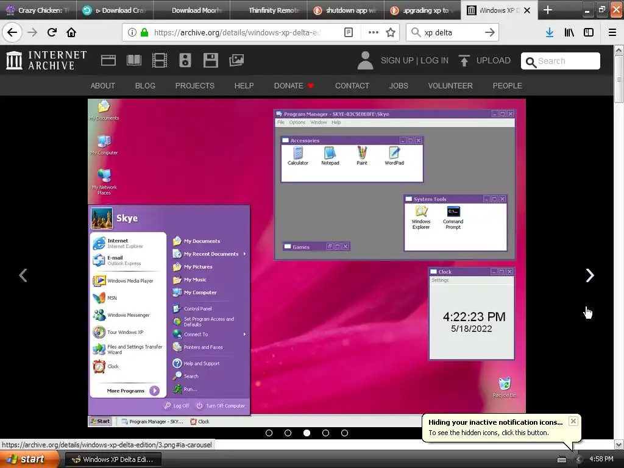Open BLOG in archive navigation
This screenshot has width=624, height=468.
[145, 85]
